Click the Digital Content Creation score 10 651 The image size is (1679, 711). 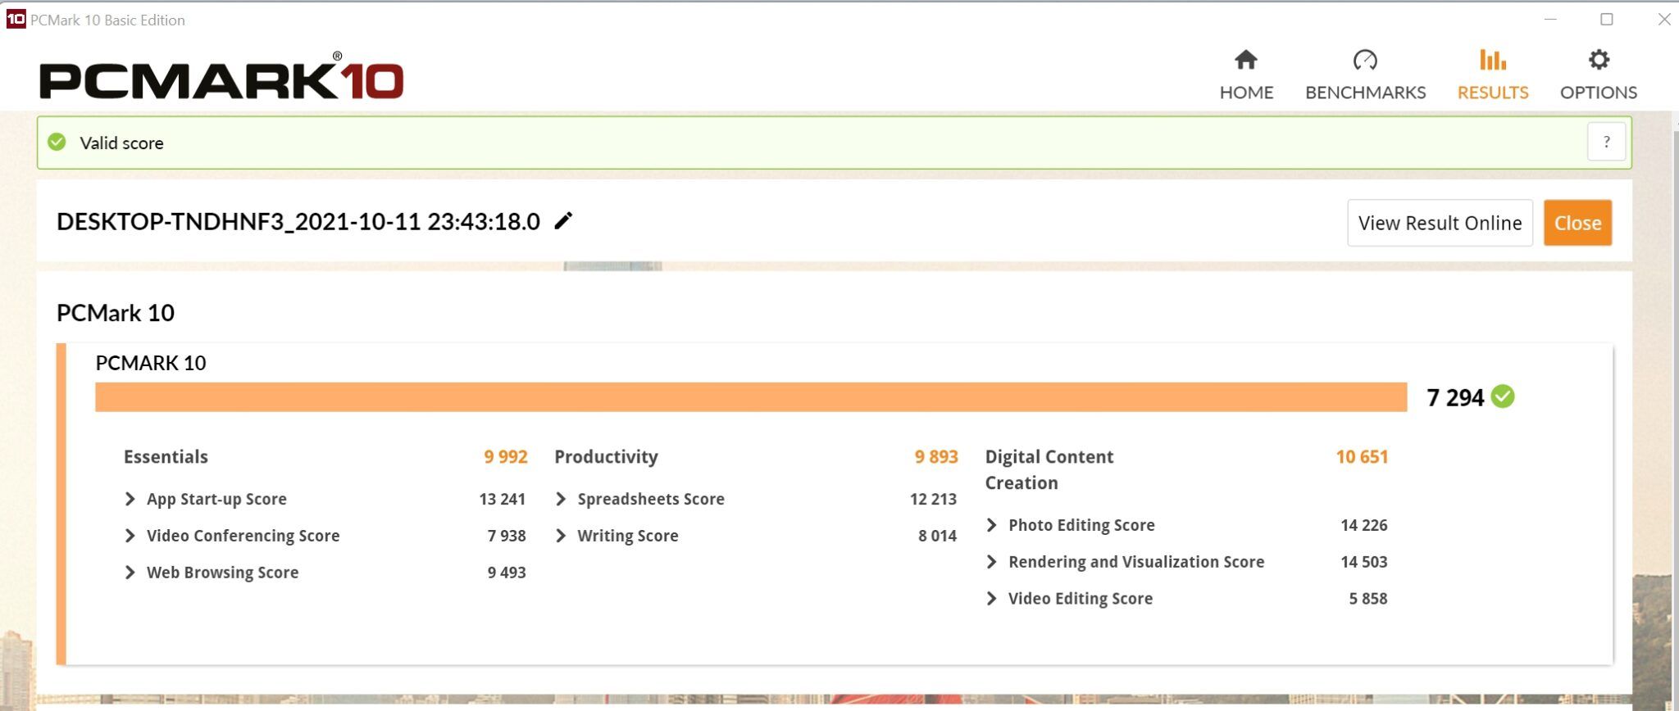pyautogui.click(x=1362, y=456)
